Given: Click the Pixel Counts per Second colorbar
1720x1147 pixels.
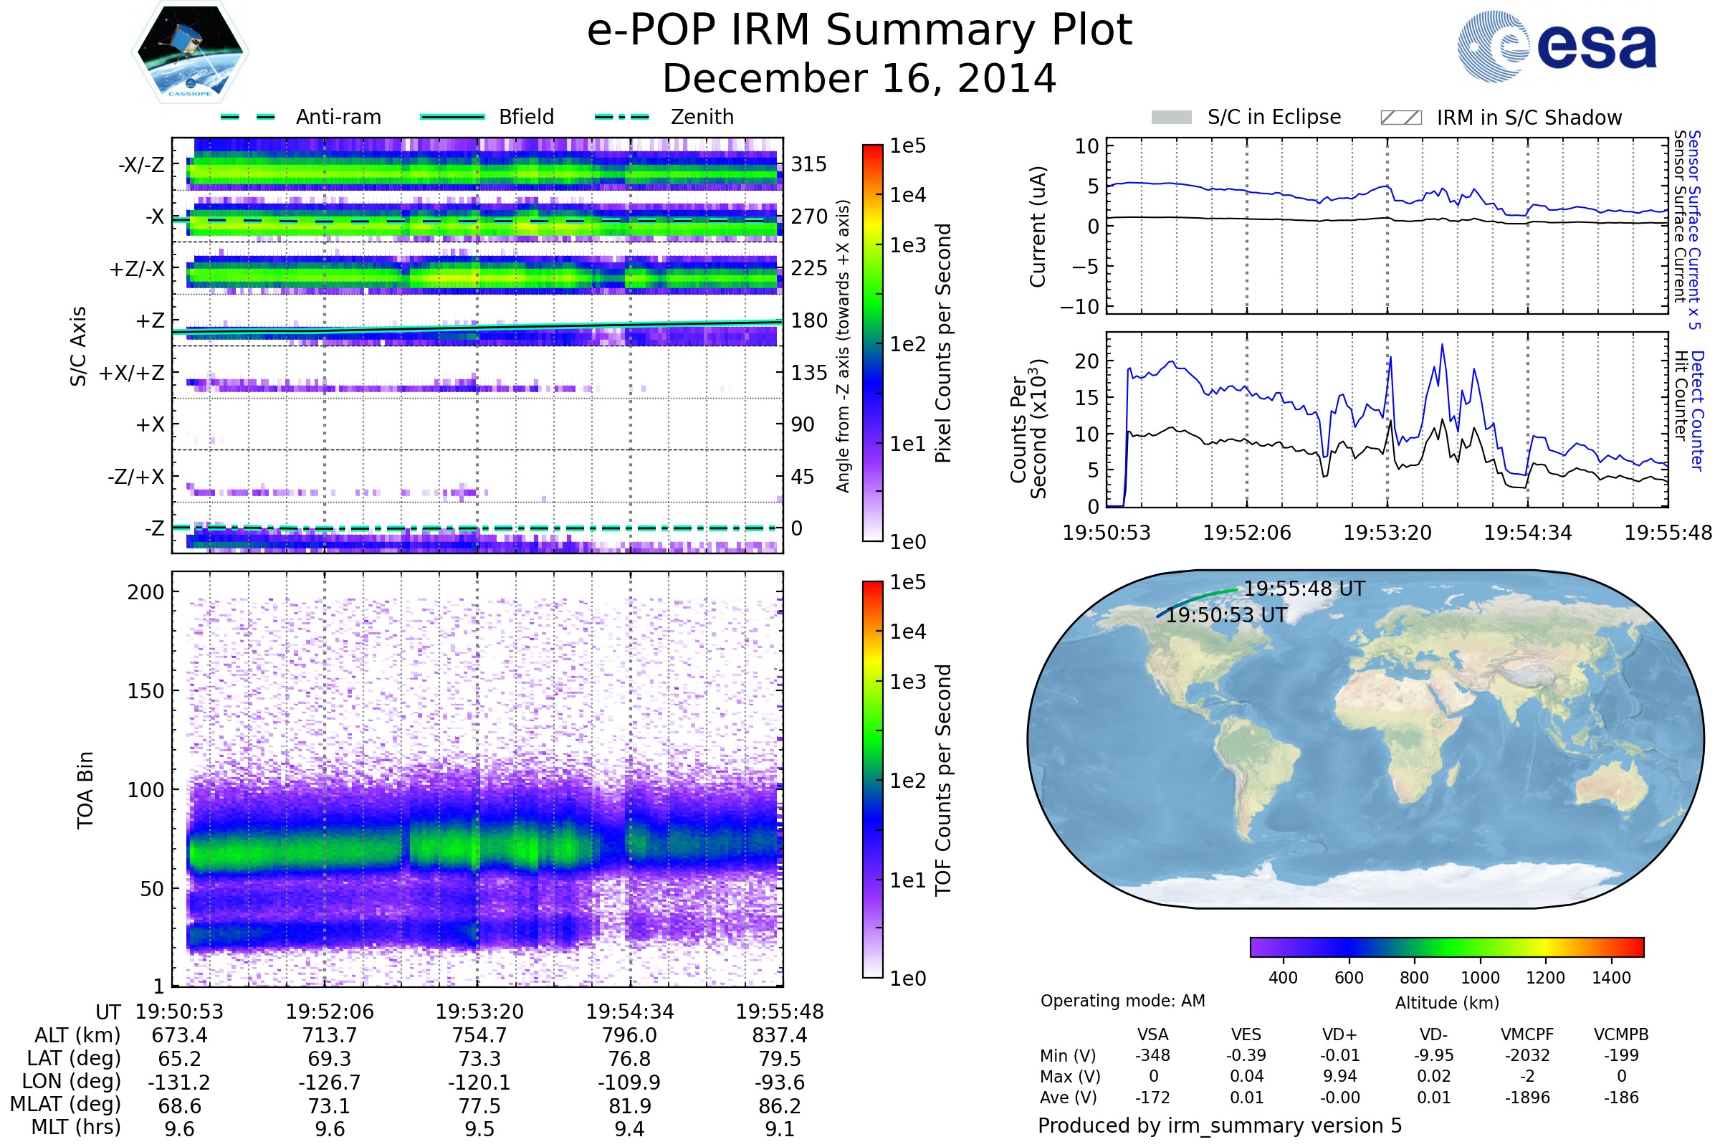Looking at the screenshot, I should 872,343.
